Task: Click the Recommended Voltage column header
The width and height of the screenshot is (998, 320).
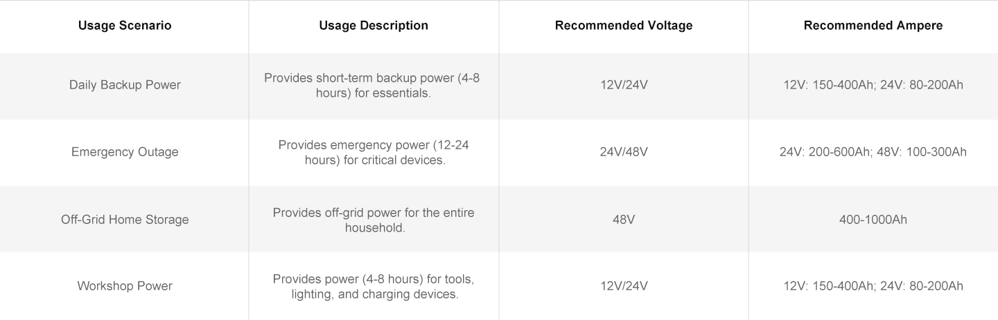Action: 624,26
